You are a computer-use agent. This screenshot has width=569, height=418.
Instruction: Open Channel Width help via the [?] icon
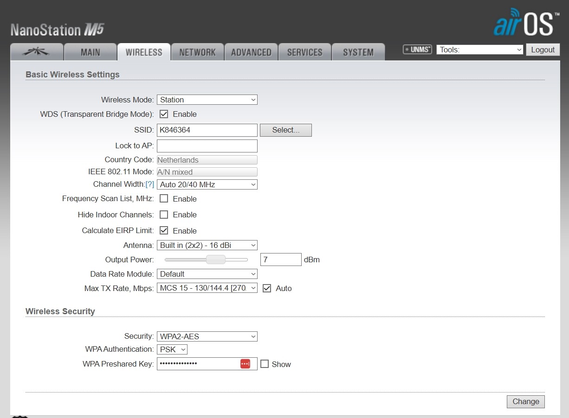point(150,184)
